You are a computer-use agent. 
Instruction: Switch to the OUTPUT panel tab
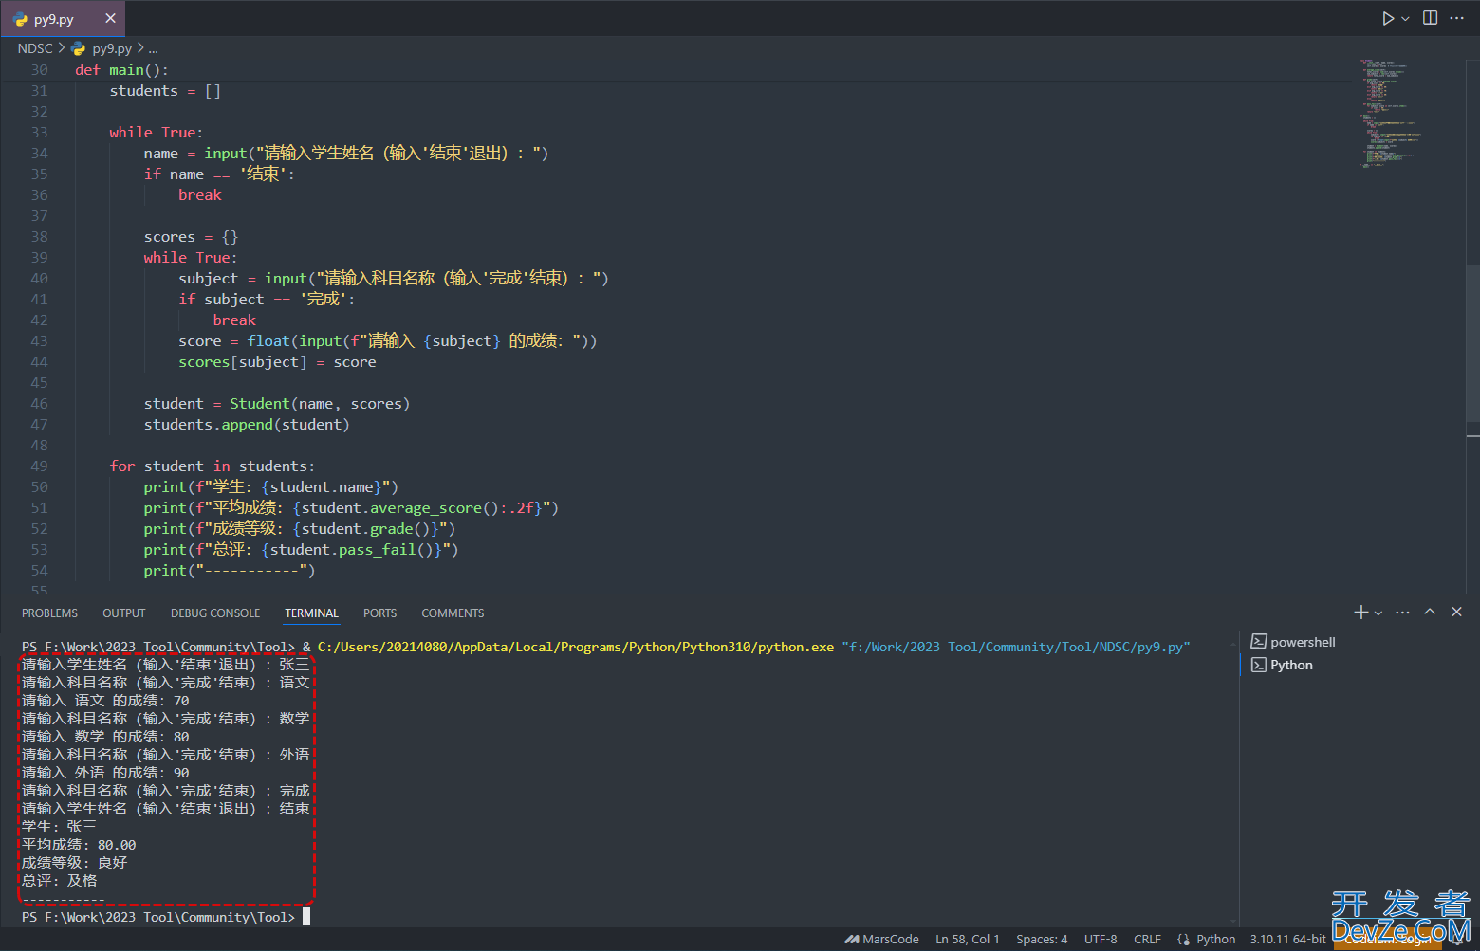tap(123, 613)
